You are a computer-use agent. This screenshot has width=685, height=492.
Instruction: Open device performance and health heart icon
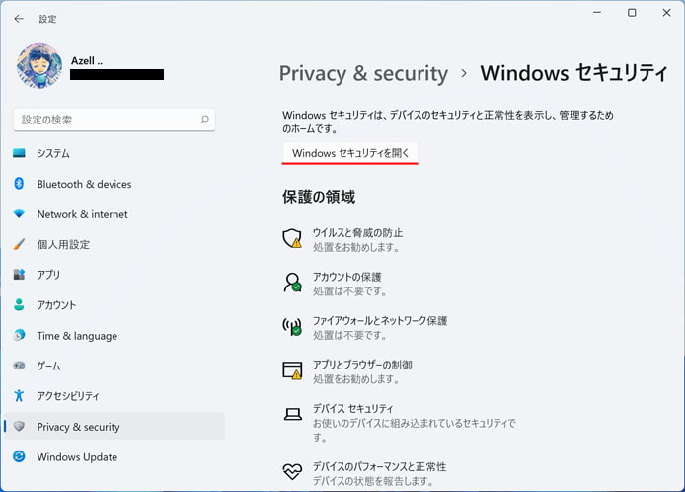292,471
